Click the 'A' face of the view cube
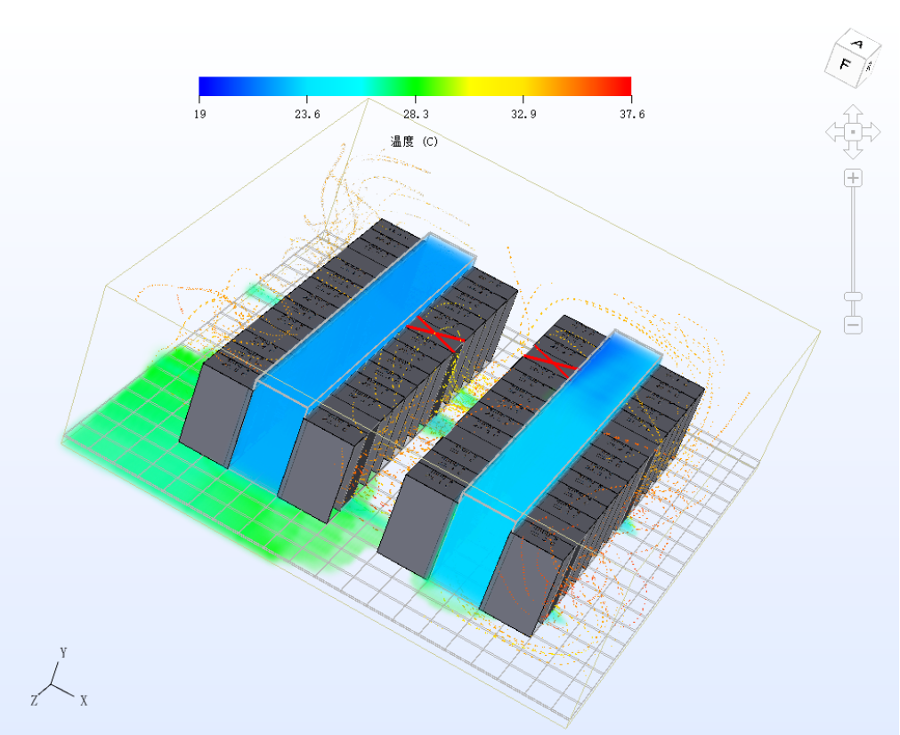This screenshot has width=900, height=735. tap(857, 44)
